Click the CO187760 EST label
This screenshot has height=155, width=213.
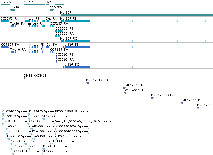(18, 147)
